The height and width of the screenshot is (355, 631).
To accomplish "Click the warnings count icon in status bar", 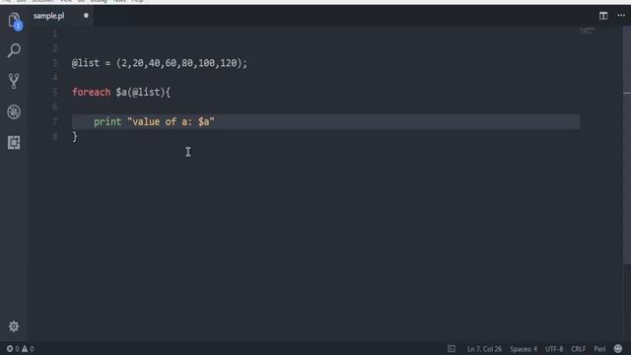I will [x=25, y=348].
